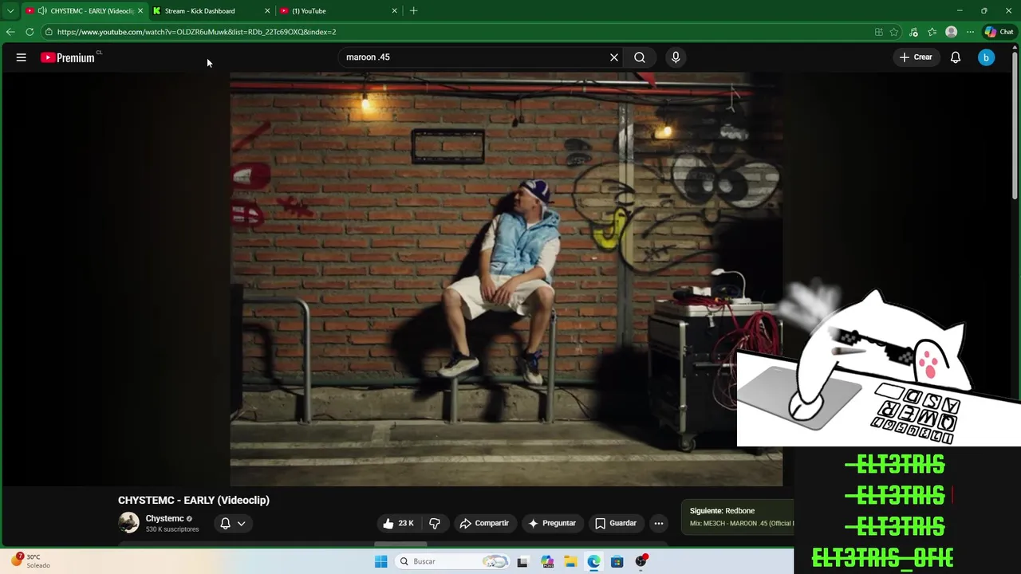
Task: Open more actions ellipsis under video
Action: point(659,524)
